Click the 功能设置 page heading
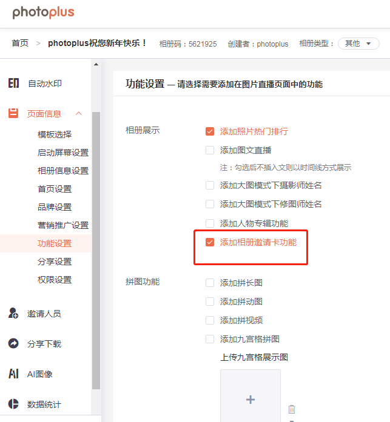Viewport: 390px width, 422px height. [x=145, y=84]
